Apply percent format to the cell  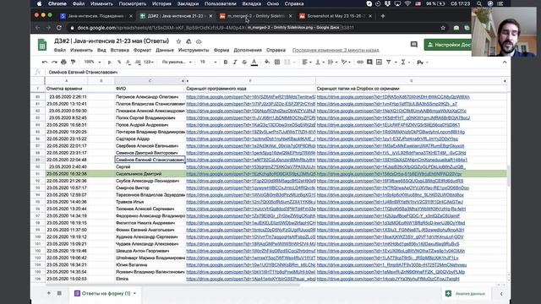(x=119, y=62)
